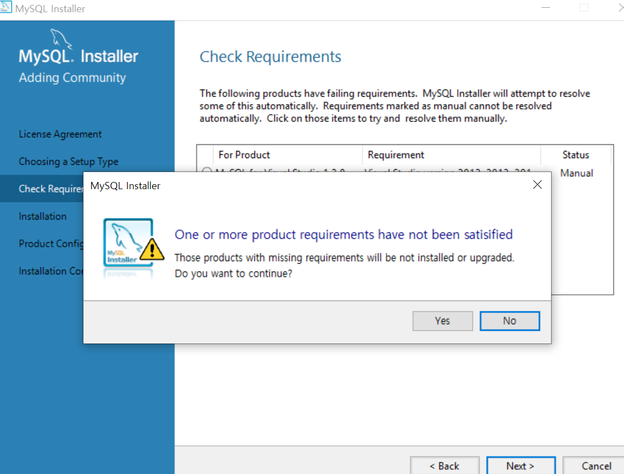Click 'Do you want to continue?' text
Image resolution: width=624 pixels, height=474 pixels.
coord(233,274)
